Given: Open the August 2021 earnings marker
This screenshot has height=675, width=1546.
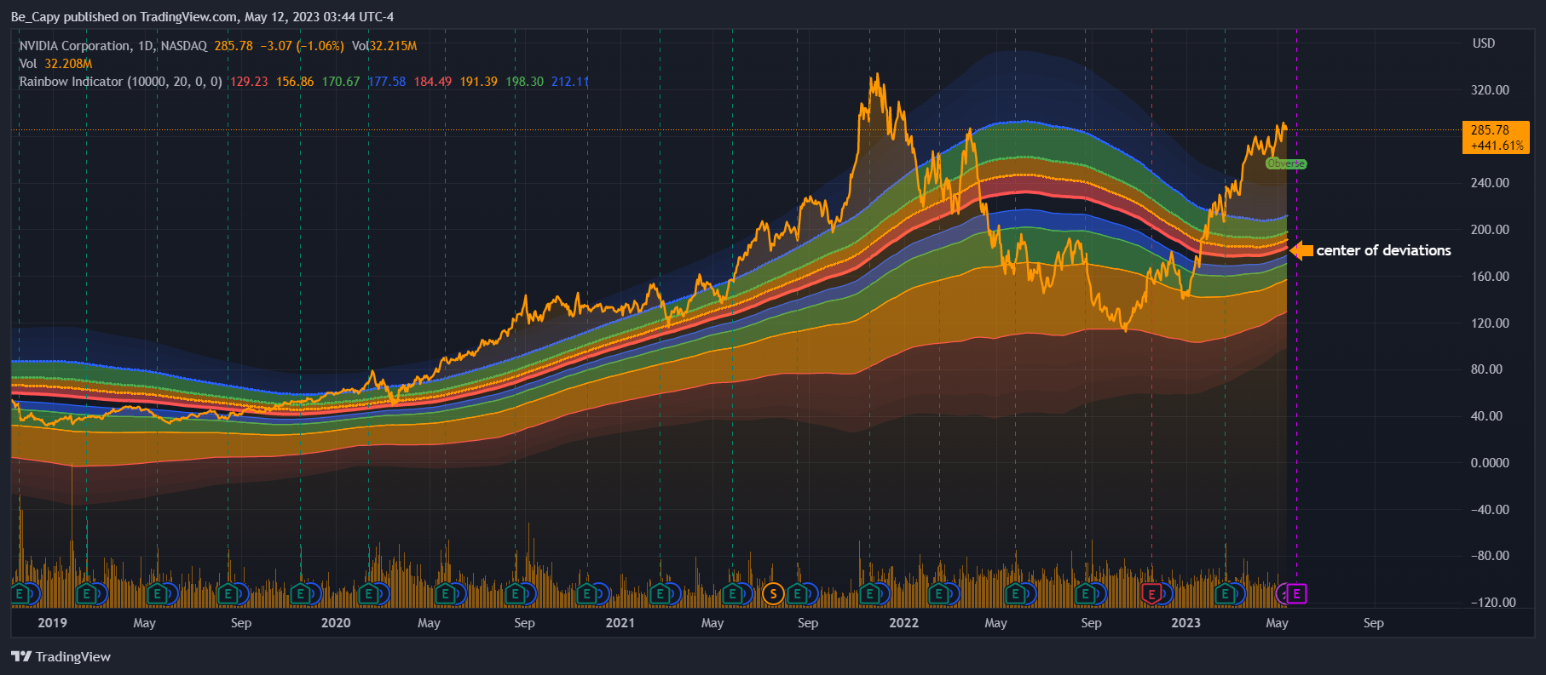Looking at the screenshot, I should 798,593.
